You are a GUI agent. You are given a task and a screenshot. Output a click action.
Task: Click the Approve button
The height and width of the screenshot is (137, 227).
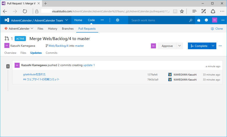click(x=167, y=46)
